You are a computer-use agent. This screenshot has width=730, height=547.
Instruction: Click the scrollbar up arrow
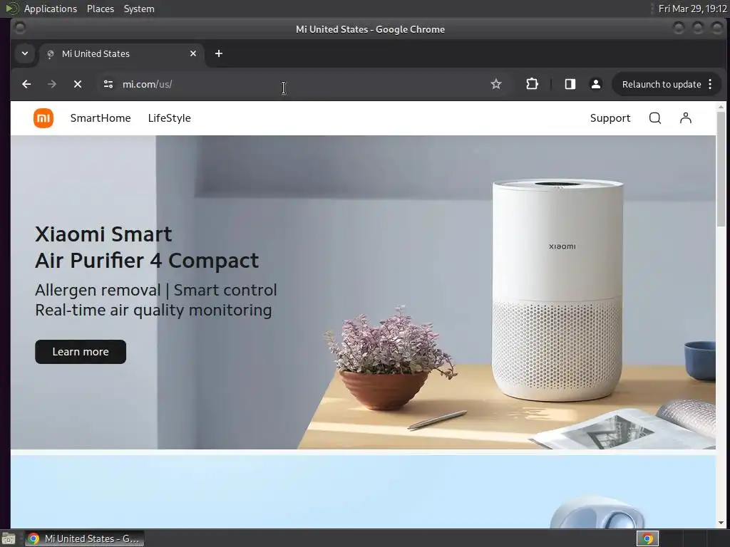pyautogui.click(x=721, y=107)
